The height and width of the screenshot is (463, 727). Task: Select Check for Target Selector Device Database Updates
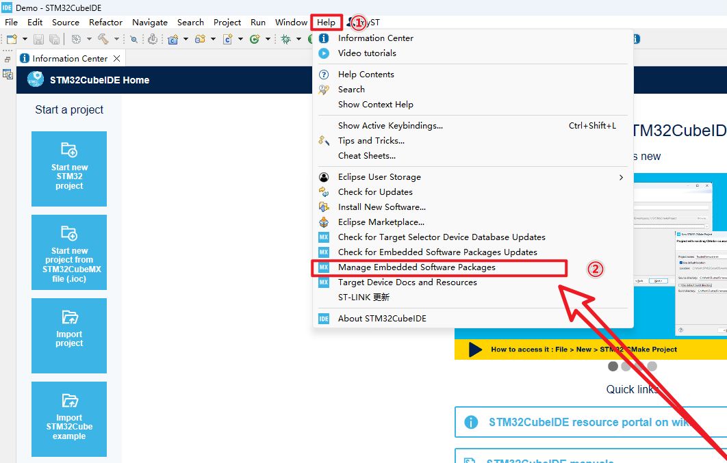point(473,237)
